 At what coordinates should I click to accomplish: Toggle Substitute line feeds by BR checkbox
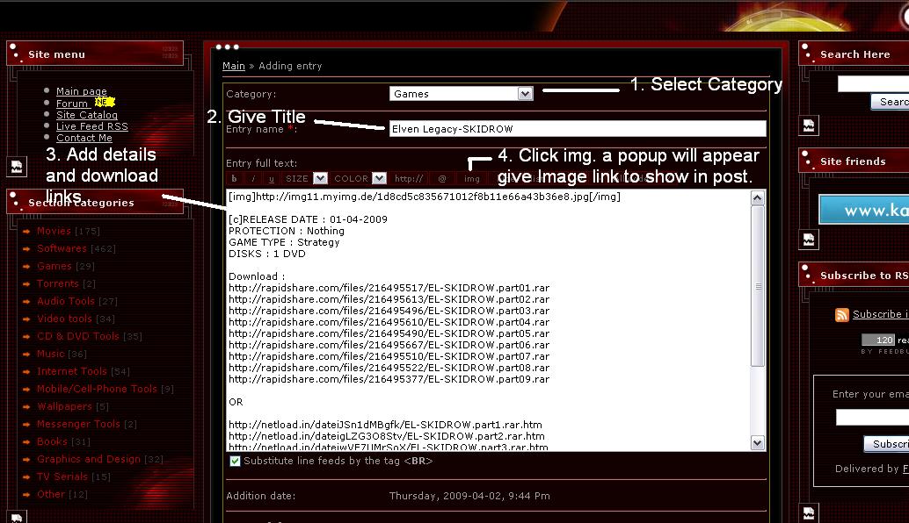pyautogui.click(x=235, y=461)
